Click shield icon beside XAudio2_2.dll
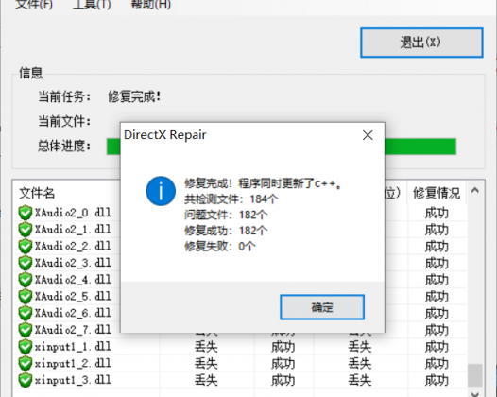Viewport: 497px width, 397px height. pyautogui.click(x=26, y=246)
